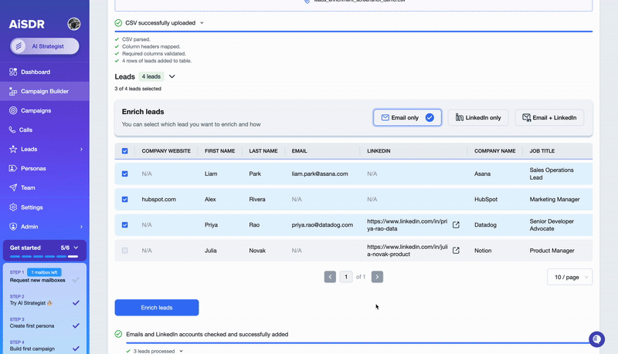Click the user avatar in sidebar header
This screenshot has width=618, height=354.
(74, 24)
